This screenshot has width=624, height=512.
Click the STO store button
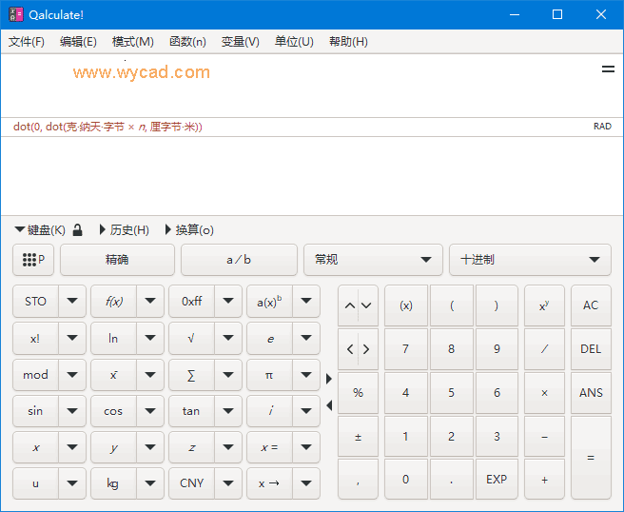35,302
